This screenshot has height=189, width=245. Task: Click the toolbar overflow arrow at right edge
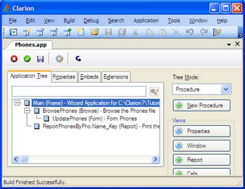240,32
